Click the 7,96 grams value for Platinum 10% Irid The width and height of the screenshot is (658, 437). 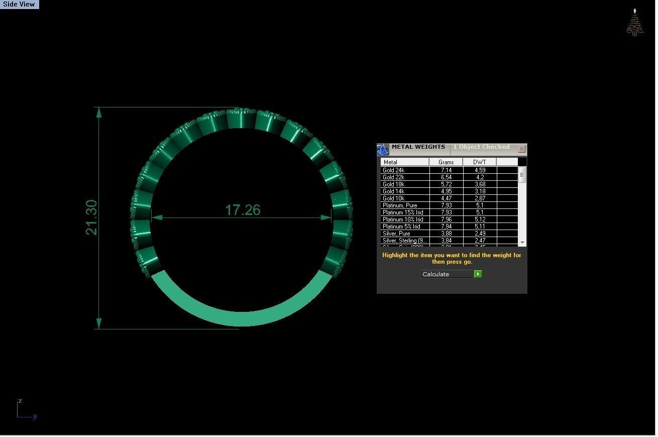(x=446, y=220)
